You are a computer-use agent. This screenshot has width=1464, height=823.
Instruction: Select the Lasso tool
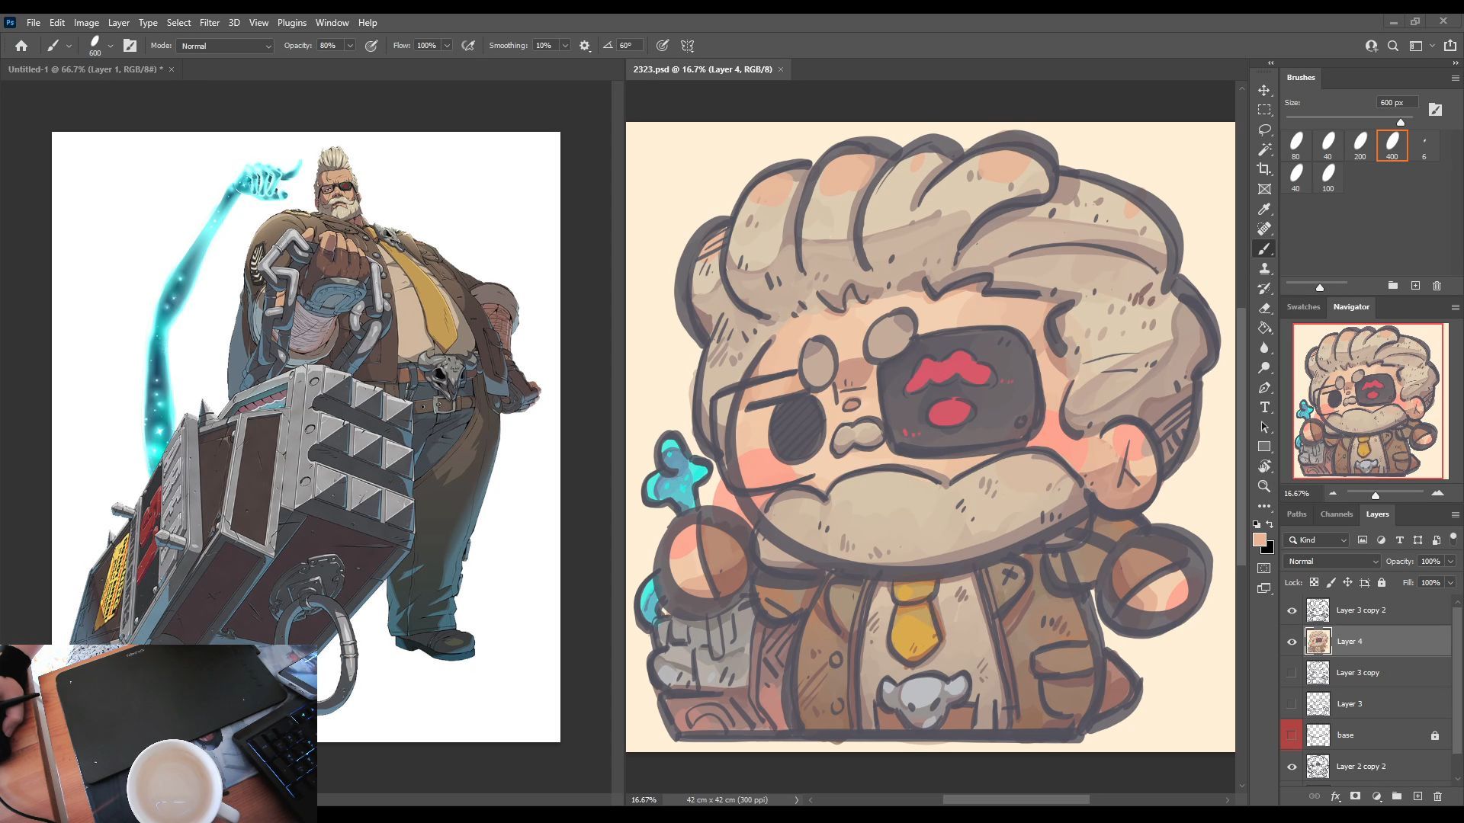[x=1264, y=130]
